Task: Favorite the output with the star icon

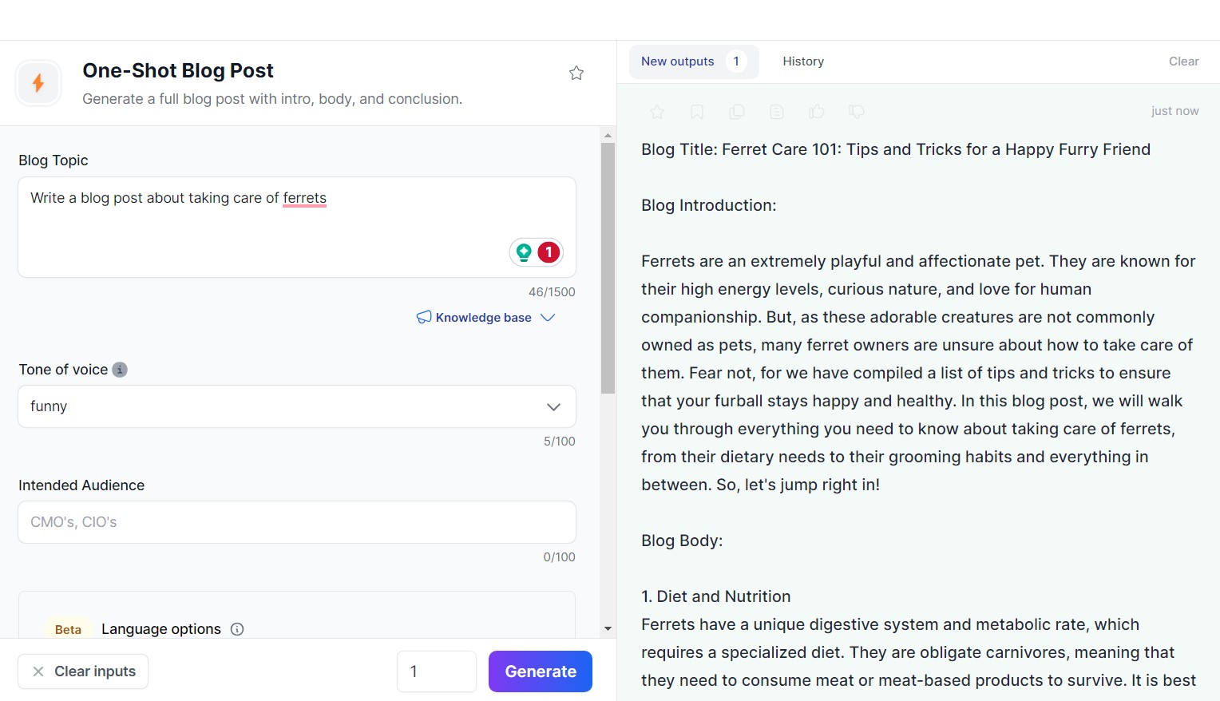Action: point(657,112)
